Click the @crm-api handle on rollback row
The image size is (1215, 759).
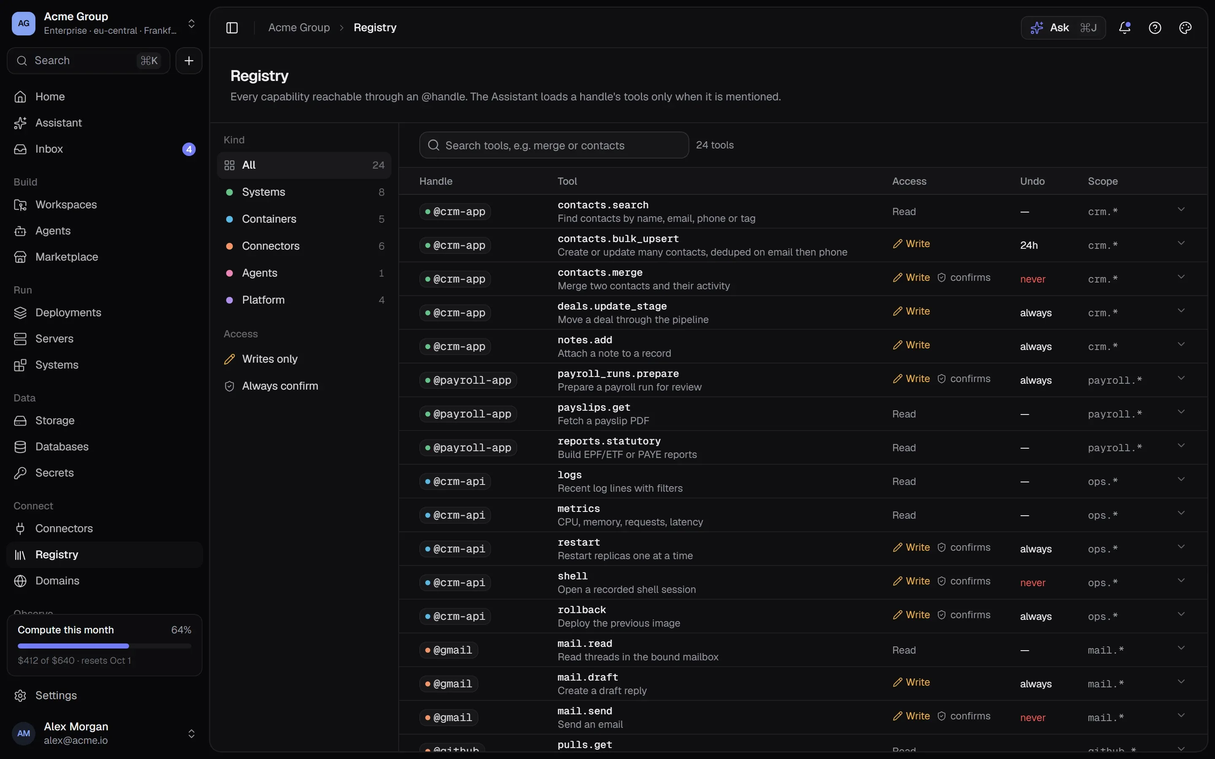tap(455, 616)
